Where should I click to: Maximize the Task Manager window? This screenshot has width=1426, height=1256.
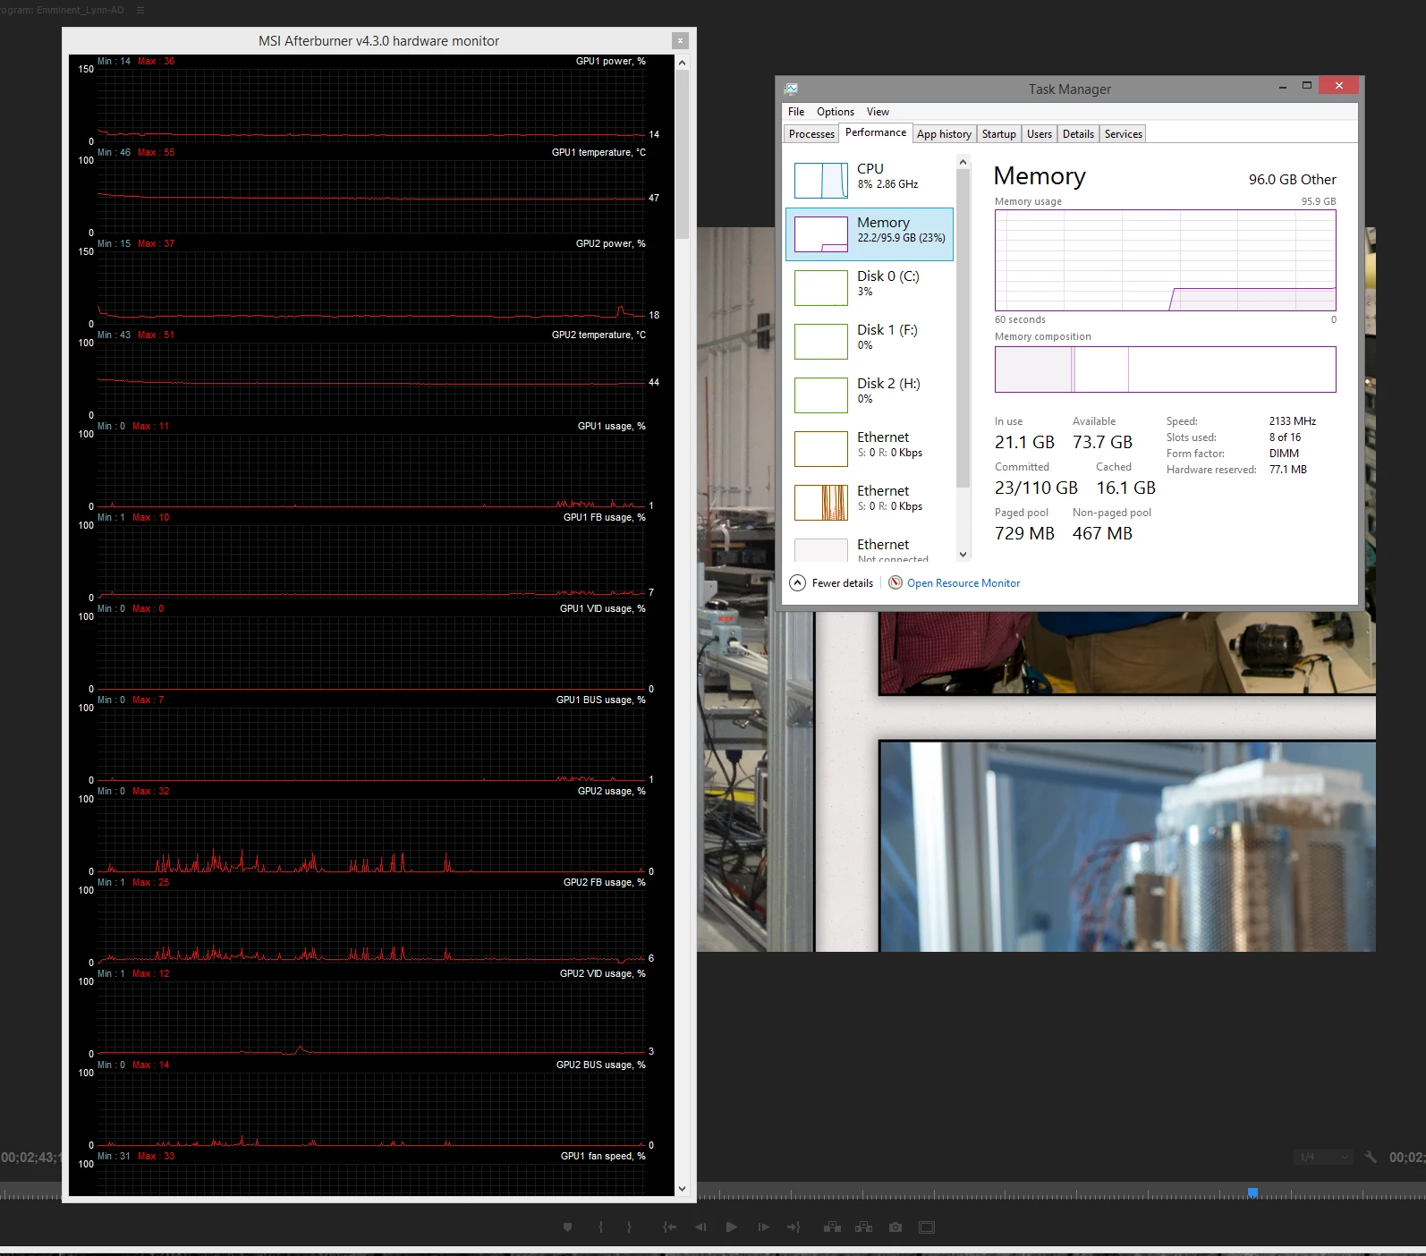tap(1306, 86)
